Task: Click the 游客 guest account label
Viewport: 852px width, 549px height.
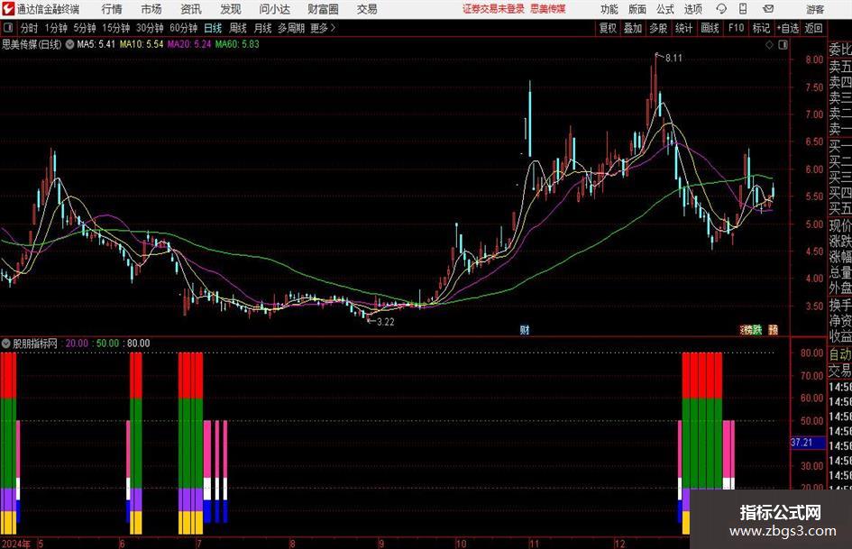Action: click(x=815, y=9)
